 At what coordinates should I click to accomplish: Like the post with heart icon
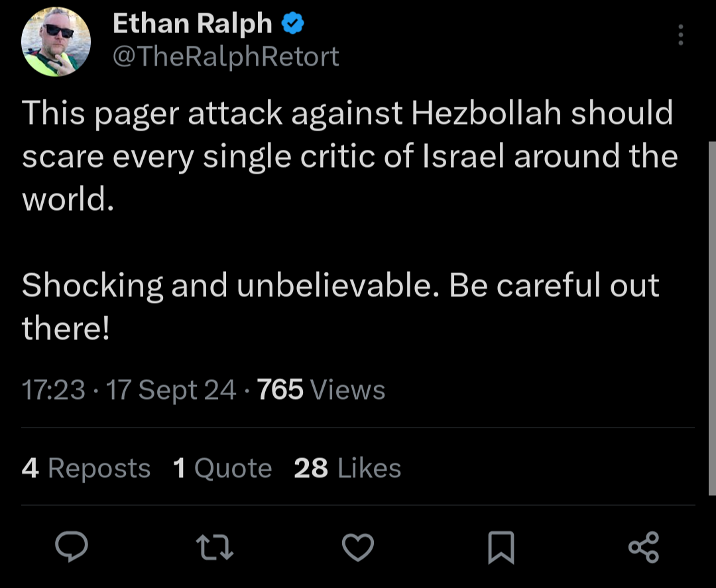click(358, 547)
